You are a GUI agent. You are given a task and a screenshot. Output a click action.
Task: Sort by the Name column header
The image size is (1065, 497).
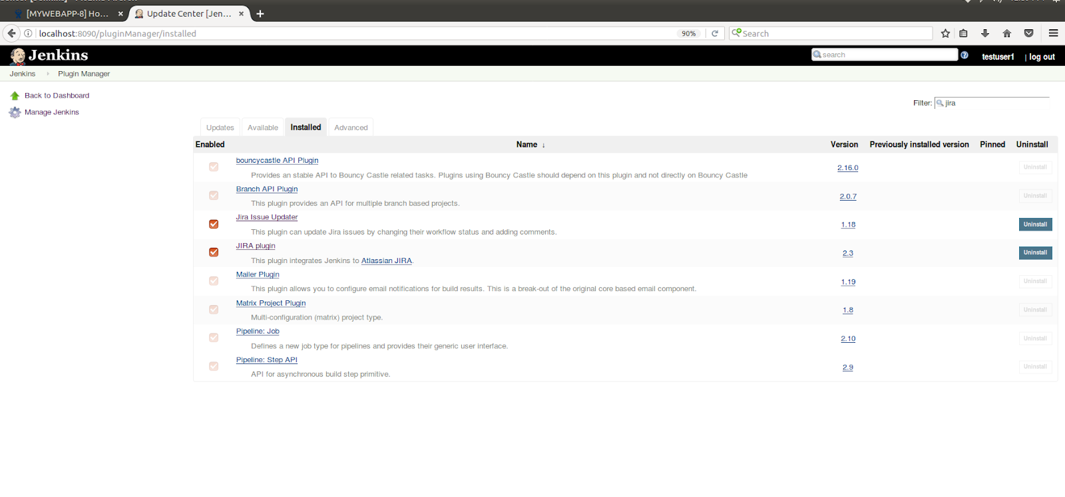tap(531, 144)
